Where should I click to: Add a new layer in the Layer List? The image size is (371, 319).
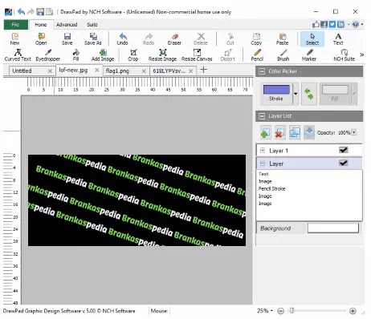pyautogui.click(x=265, y=132)
